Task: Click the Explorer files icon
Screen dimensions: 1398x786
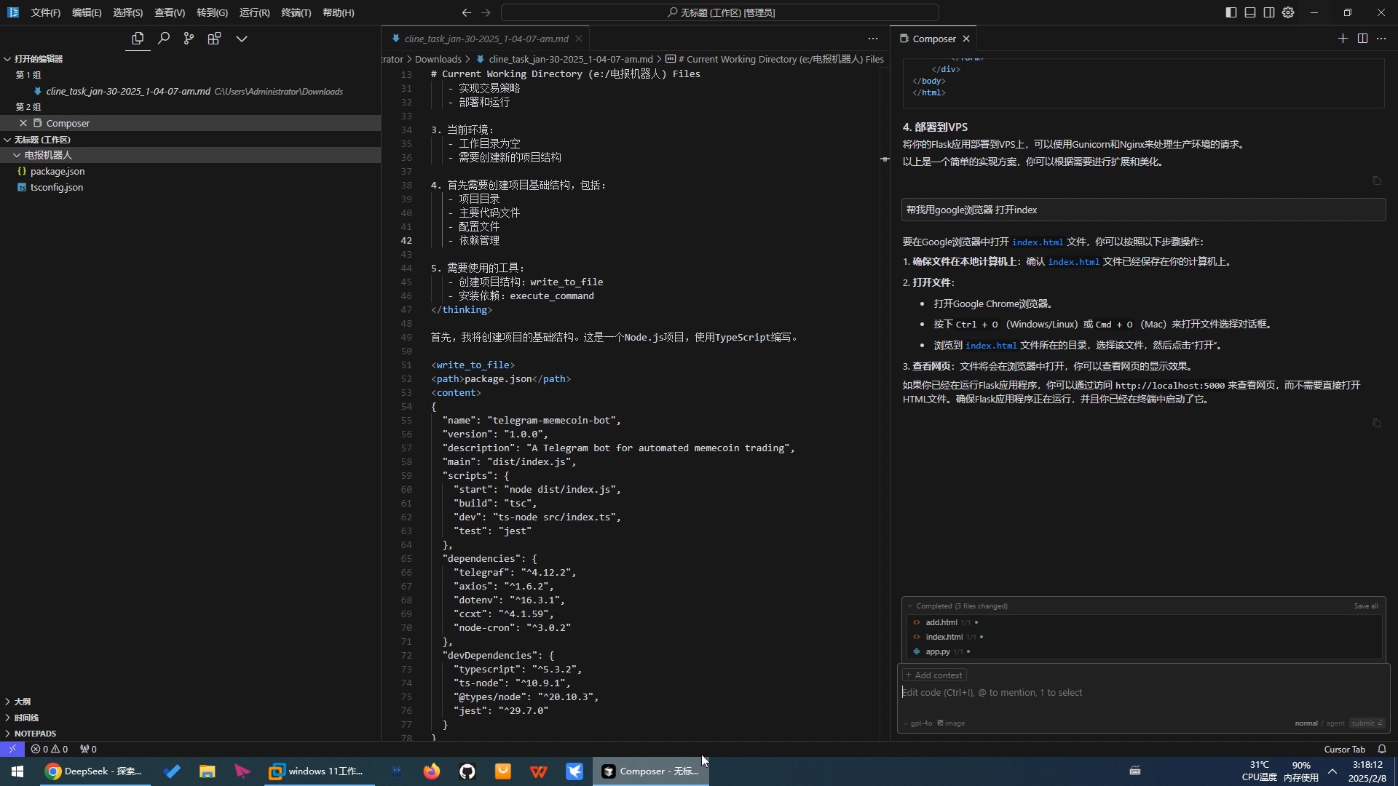Action: click(138, 39)
